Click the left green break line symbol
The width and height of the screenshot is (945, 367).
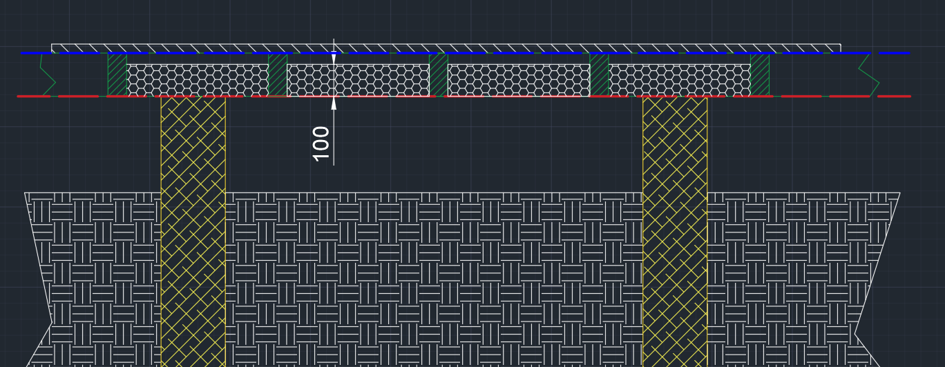point(46,75)
